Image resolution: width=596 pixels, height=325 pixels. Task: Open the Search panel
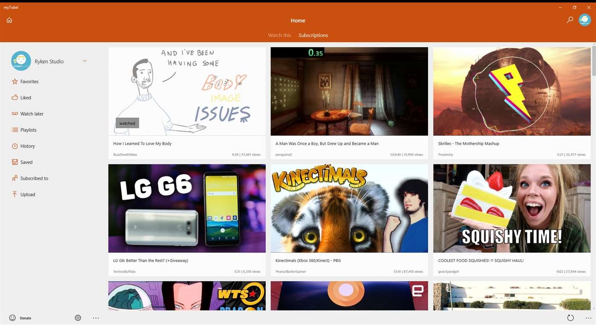[570, 19]
